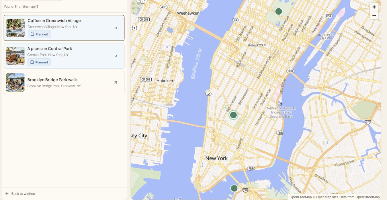Click the Central Park, New York, NY address
The image size is (387, 200).
click(x=48, y=55)
